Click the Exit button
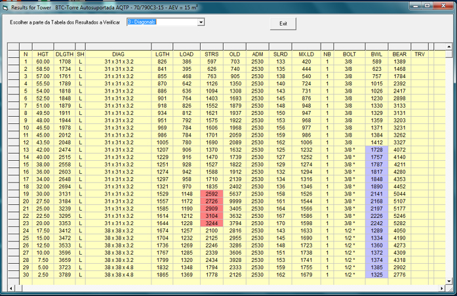The image size is (457, 296). coord(283,23)
